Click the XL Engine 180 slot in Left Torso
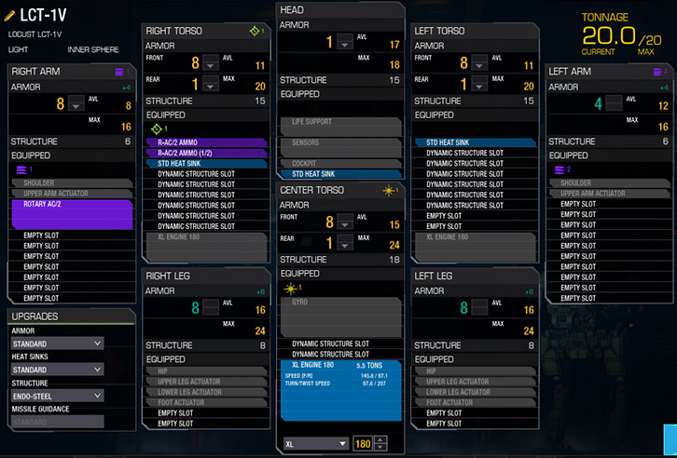Image resolution: width=677 pixels, height=458 pixels. (475, 247)
